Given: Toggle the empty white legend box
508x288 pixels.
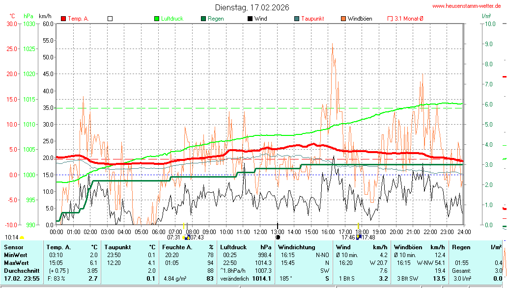Looking at the screenshot, I should coord(110,19).
